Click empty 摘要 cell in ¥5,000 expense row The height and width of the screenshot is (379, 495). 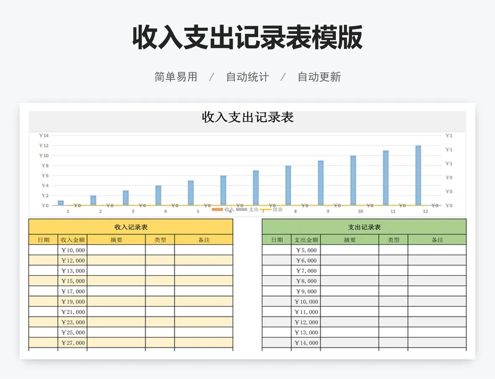click(350, 250)
